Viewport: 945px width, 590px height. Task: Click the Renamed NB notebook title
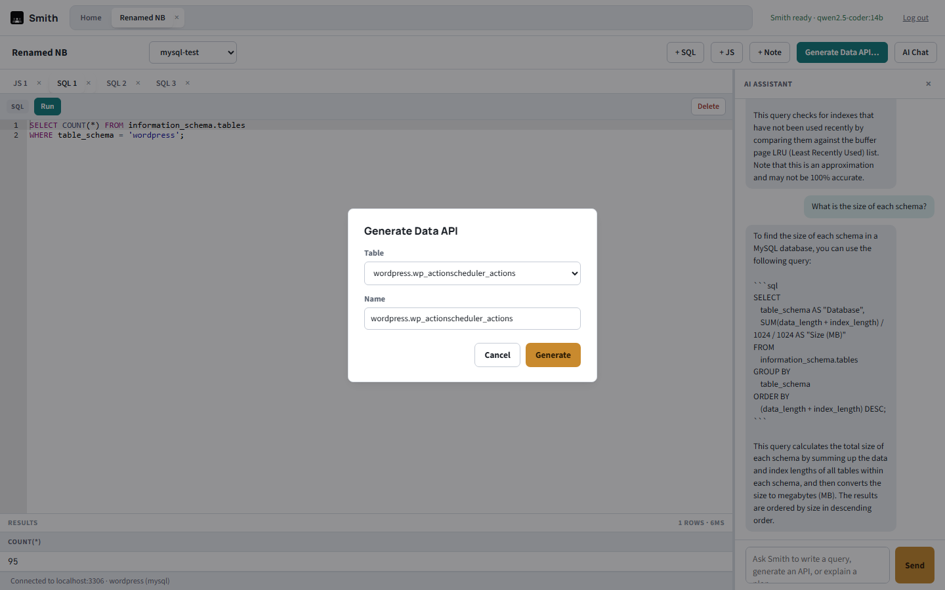pyautogui.click(x=39, y=52)
